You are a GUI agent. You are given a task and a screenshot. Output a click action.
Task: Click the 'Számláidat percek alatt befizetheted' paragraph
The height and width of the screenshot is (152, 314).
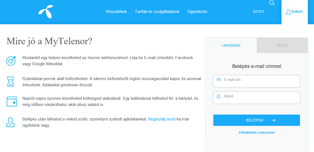[112, 81]
